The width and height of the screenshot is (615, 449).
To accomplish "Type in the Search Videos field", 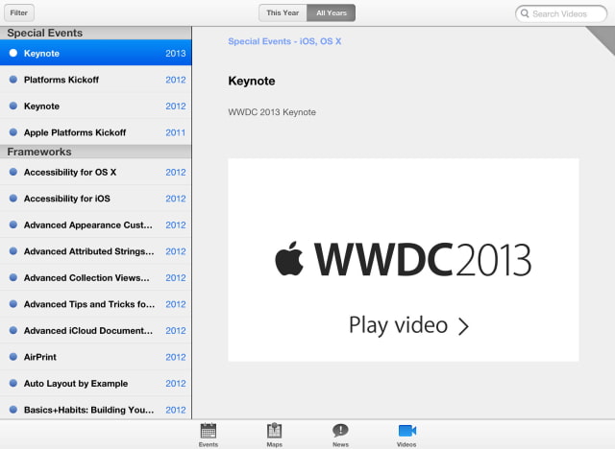I will tap(567, 13).
